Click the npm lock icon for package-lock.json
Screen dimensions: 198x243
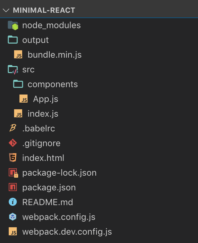[x=13, y=173]
